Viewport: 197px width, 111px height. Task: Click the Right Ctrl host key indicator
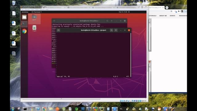click(x=144, y=101)
